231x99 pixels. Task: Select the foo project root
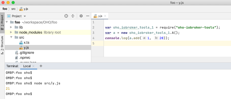17,22
